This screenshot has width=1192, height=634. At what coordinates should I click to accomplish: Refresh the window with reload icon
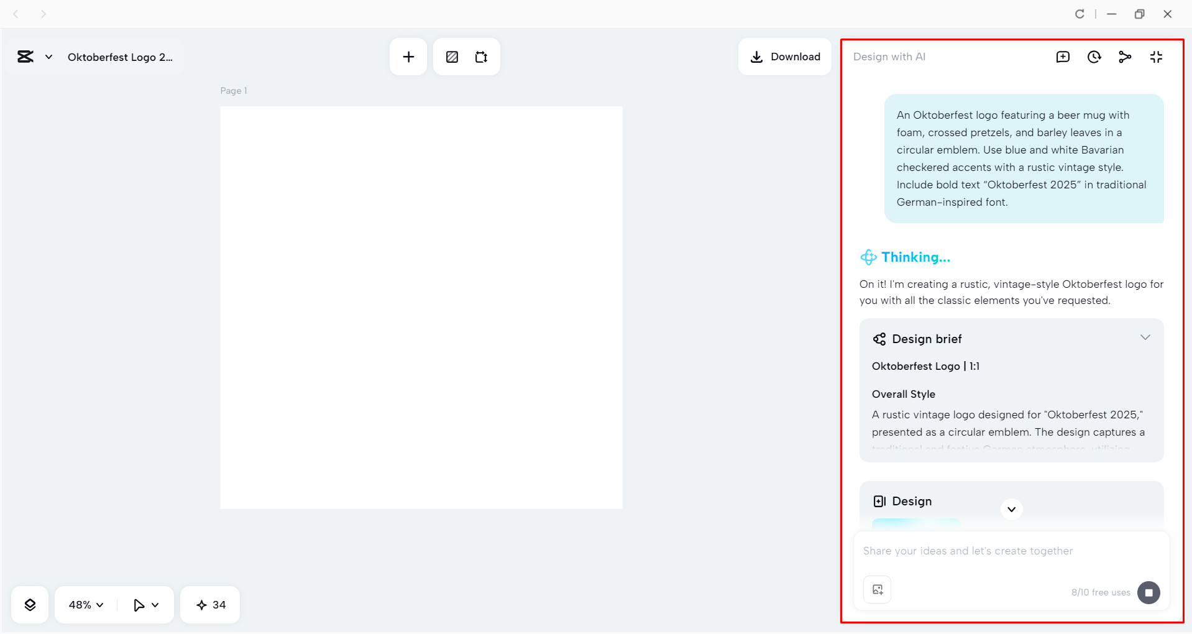click(1080, 14)
